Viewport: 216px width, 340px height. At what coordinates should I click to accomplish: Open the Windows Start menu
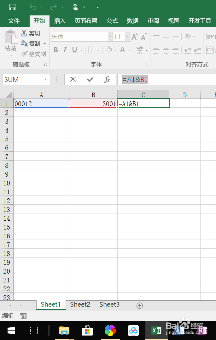(11, 331)
